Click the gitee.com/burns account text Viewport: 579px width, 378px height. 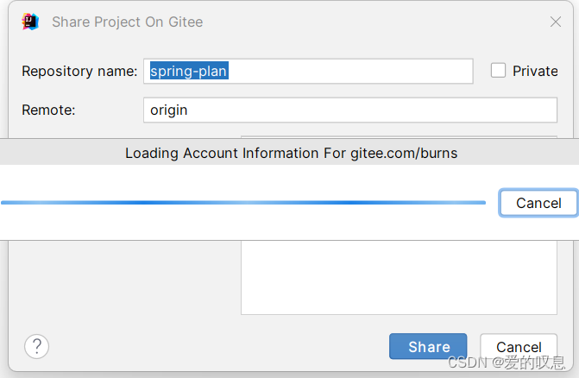(x=403, y=153)
